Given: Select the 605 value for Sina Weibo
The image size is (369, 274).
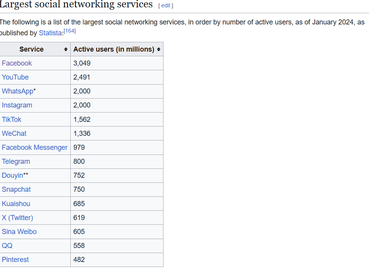Looking at the screenshot, I should pos(79,232).
